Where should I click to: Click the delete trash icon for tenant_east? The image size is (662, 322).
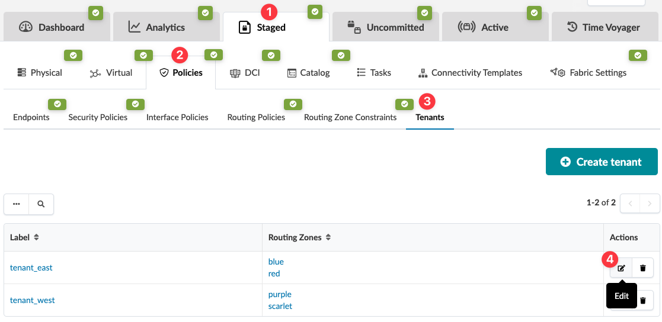pyautogui.click(x=643, y=268)
